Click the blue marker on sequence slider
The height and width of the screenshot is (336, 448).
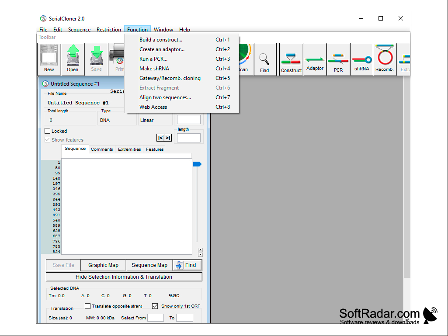(x=197, y=164)
